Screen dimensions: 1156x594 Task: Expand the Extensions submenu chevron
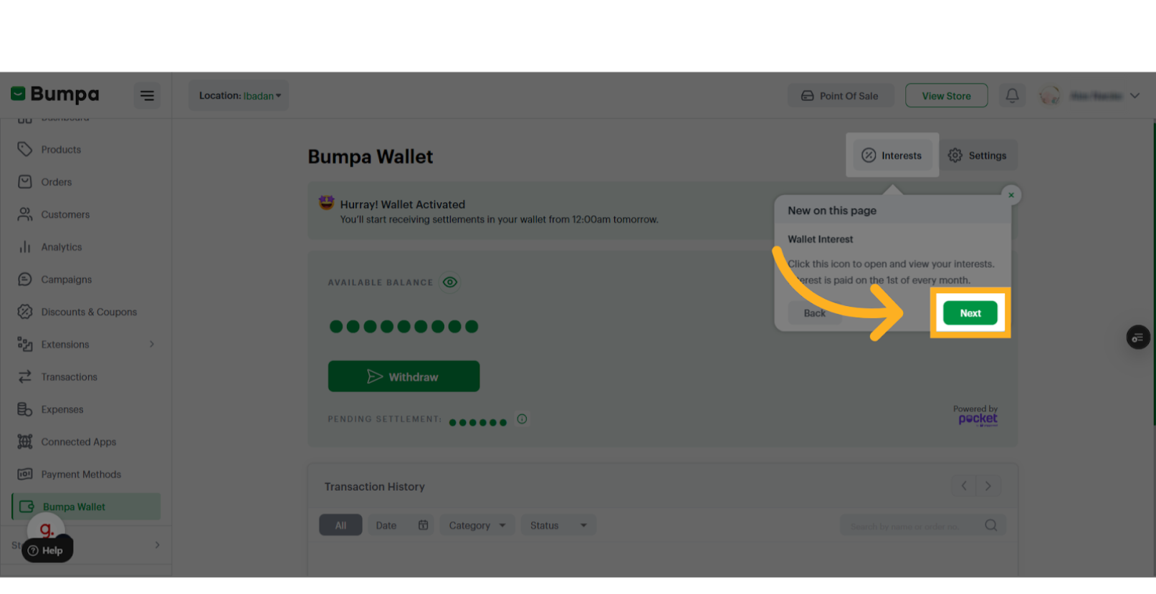[152, 345]
